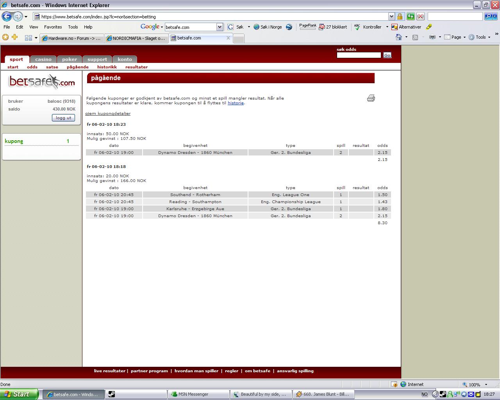Open the File menu

point(7,27)
